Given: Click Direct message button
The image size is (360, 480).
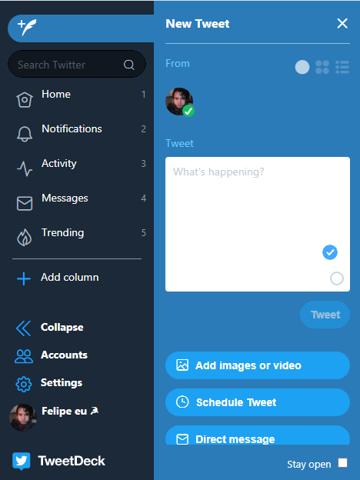Looking at the screenshot, I should click(258, 435).
